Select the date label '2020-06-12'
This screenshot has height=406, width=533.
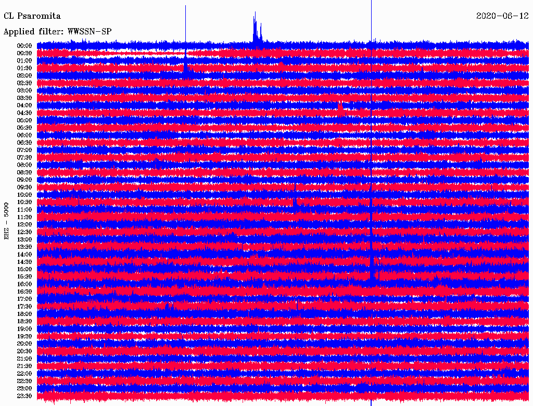point(502,16)
